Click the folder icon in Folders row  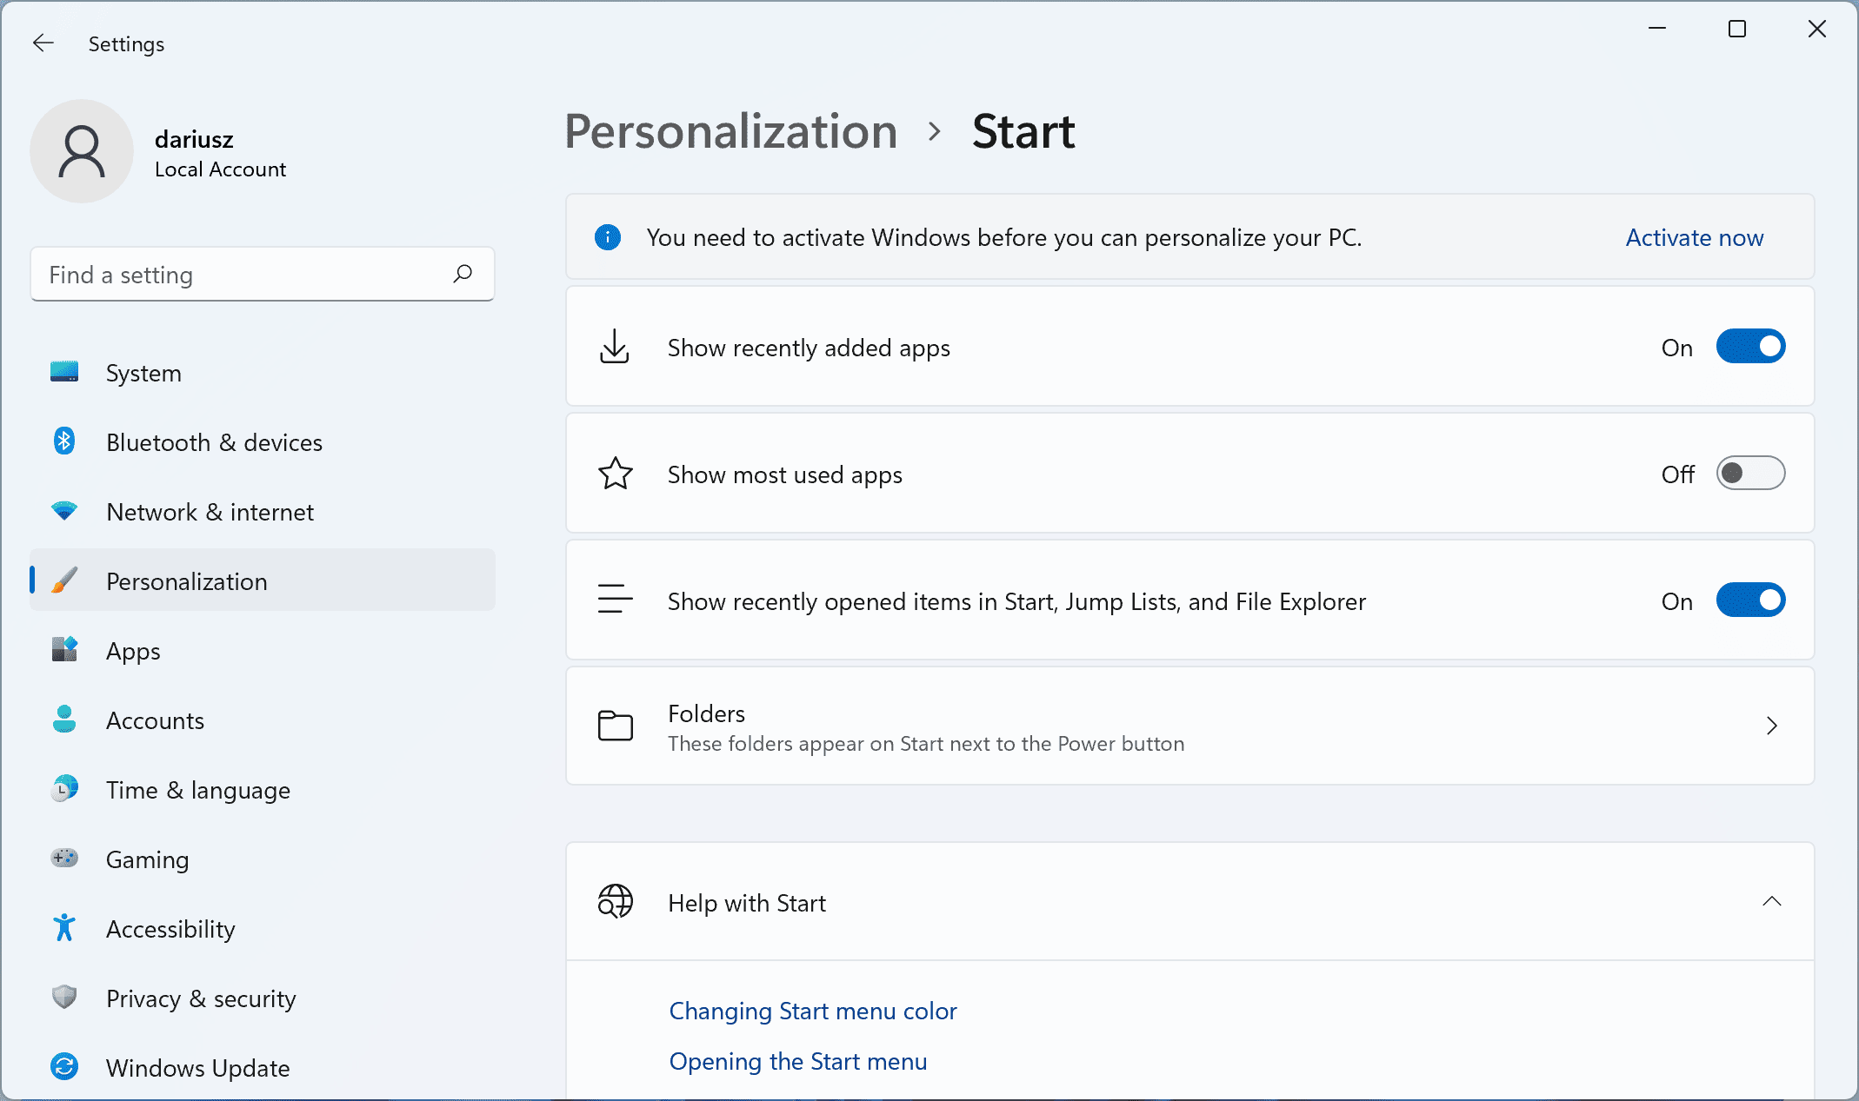pyautogui.click(x=616, y=726)
